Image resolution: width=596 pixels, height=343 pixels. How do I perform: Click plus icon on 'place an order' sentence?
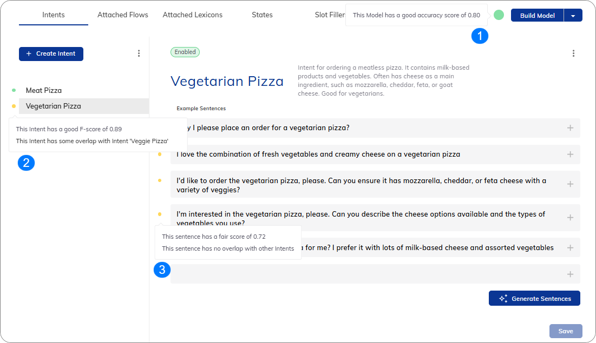(x=570, y=128)
